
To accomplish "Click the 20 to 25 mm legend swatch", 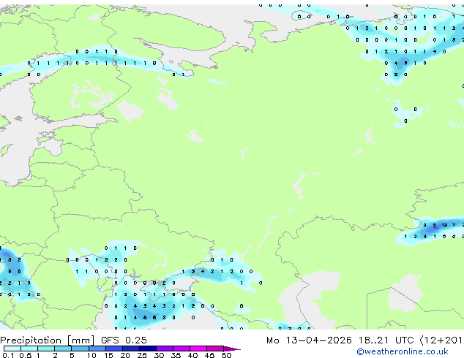I will click(x=131, y=349).
